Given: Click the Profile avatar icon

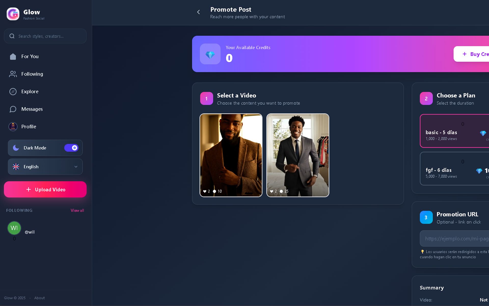Looking at the screenshot, I should pyautogui.click(x=13, y=126).
